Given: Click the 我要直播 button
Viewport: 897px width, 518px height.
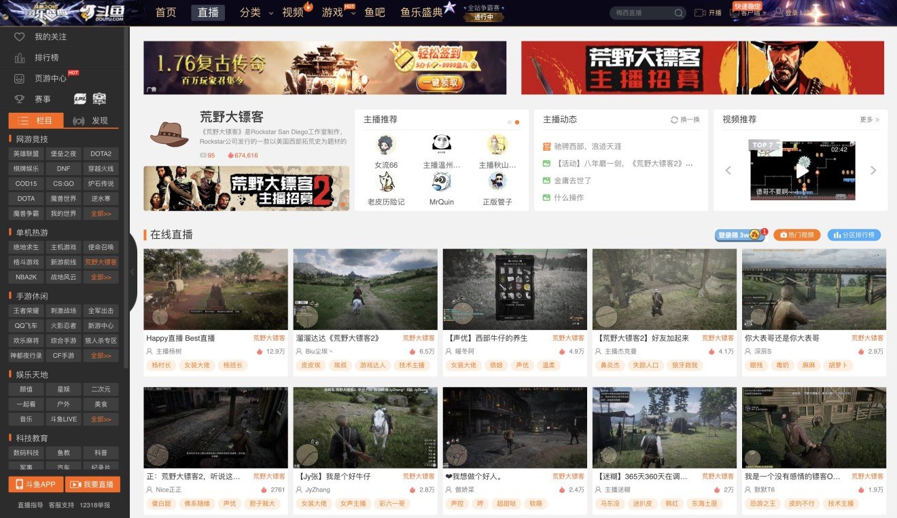Looking at the screenshot, I should tap(93, 484).
